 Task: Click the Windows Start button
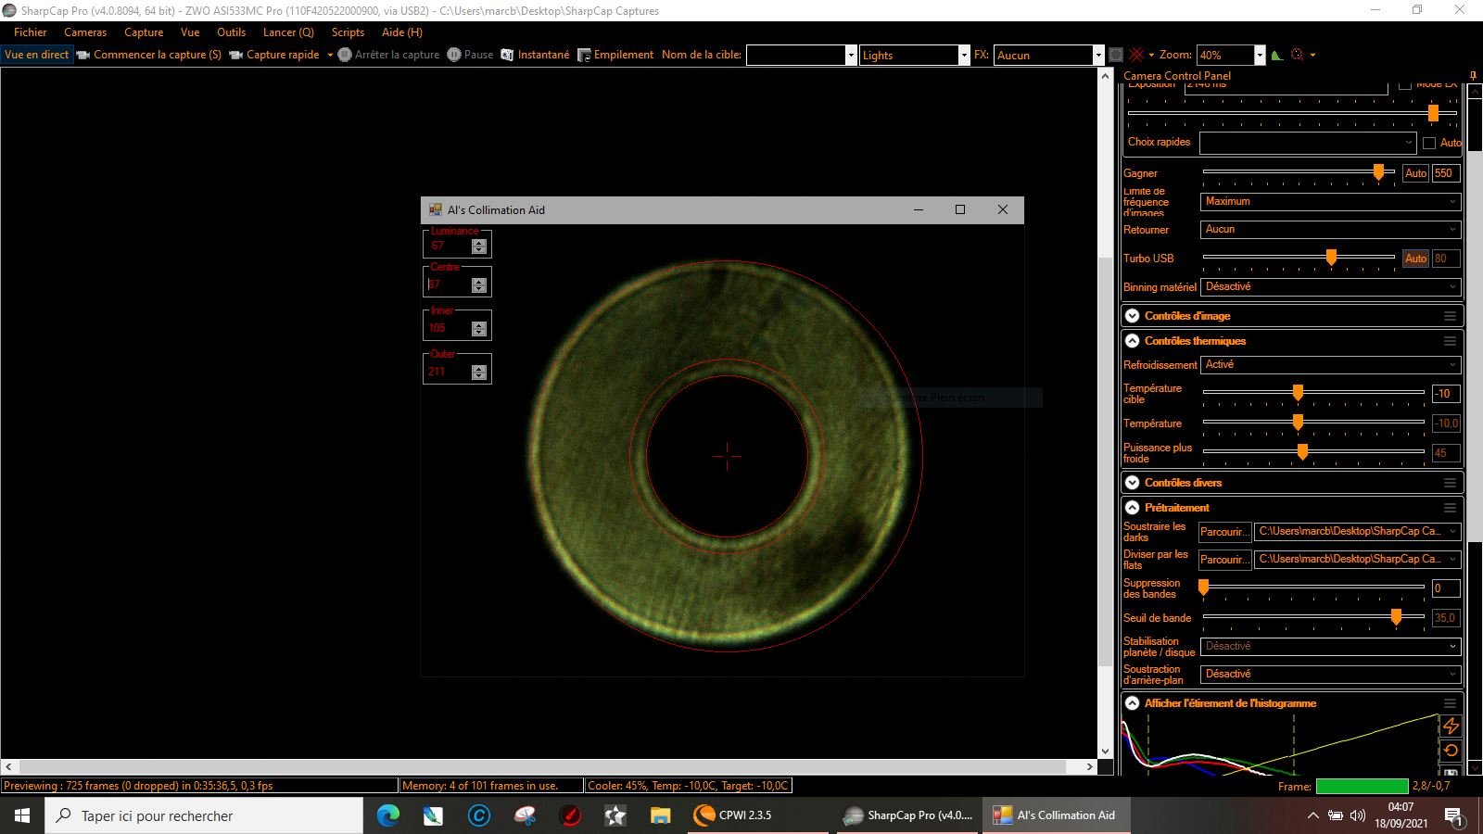(x=22, y=815)
